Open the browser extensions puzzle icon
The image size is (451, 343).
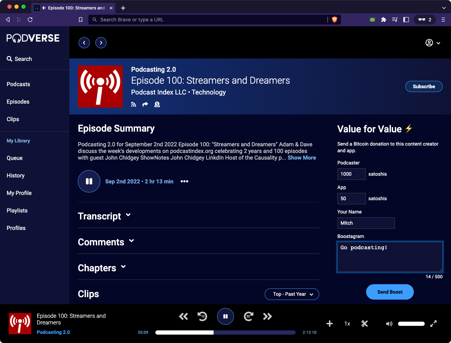point(384,20)
